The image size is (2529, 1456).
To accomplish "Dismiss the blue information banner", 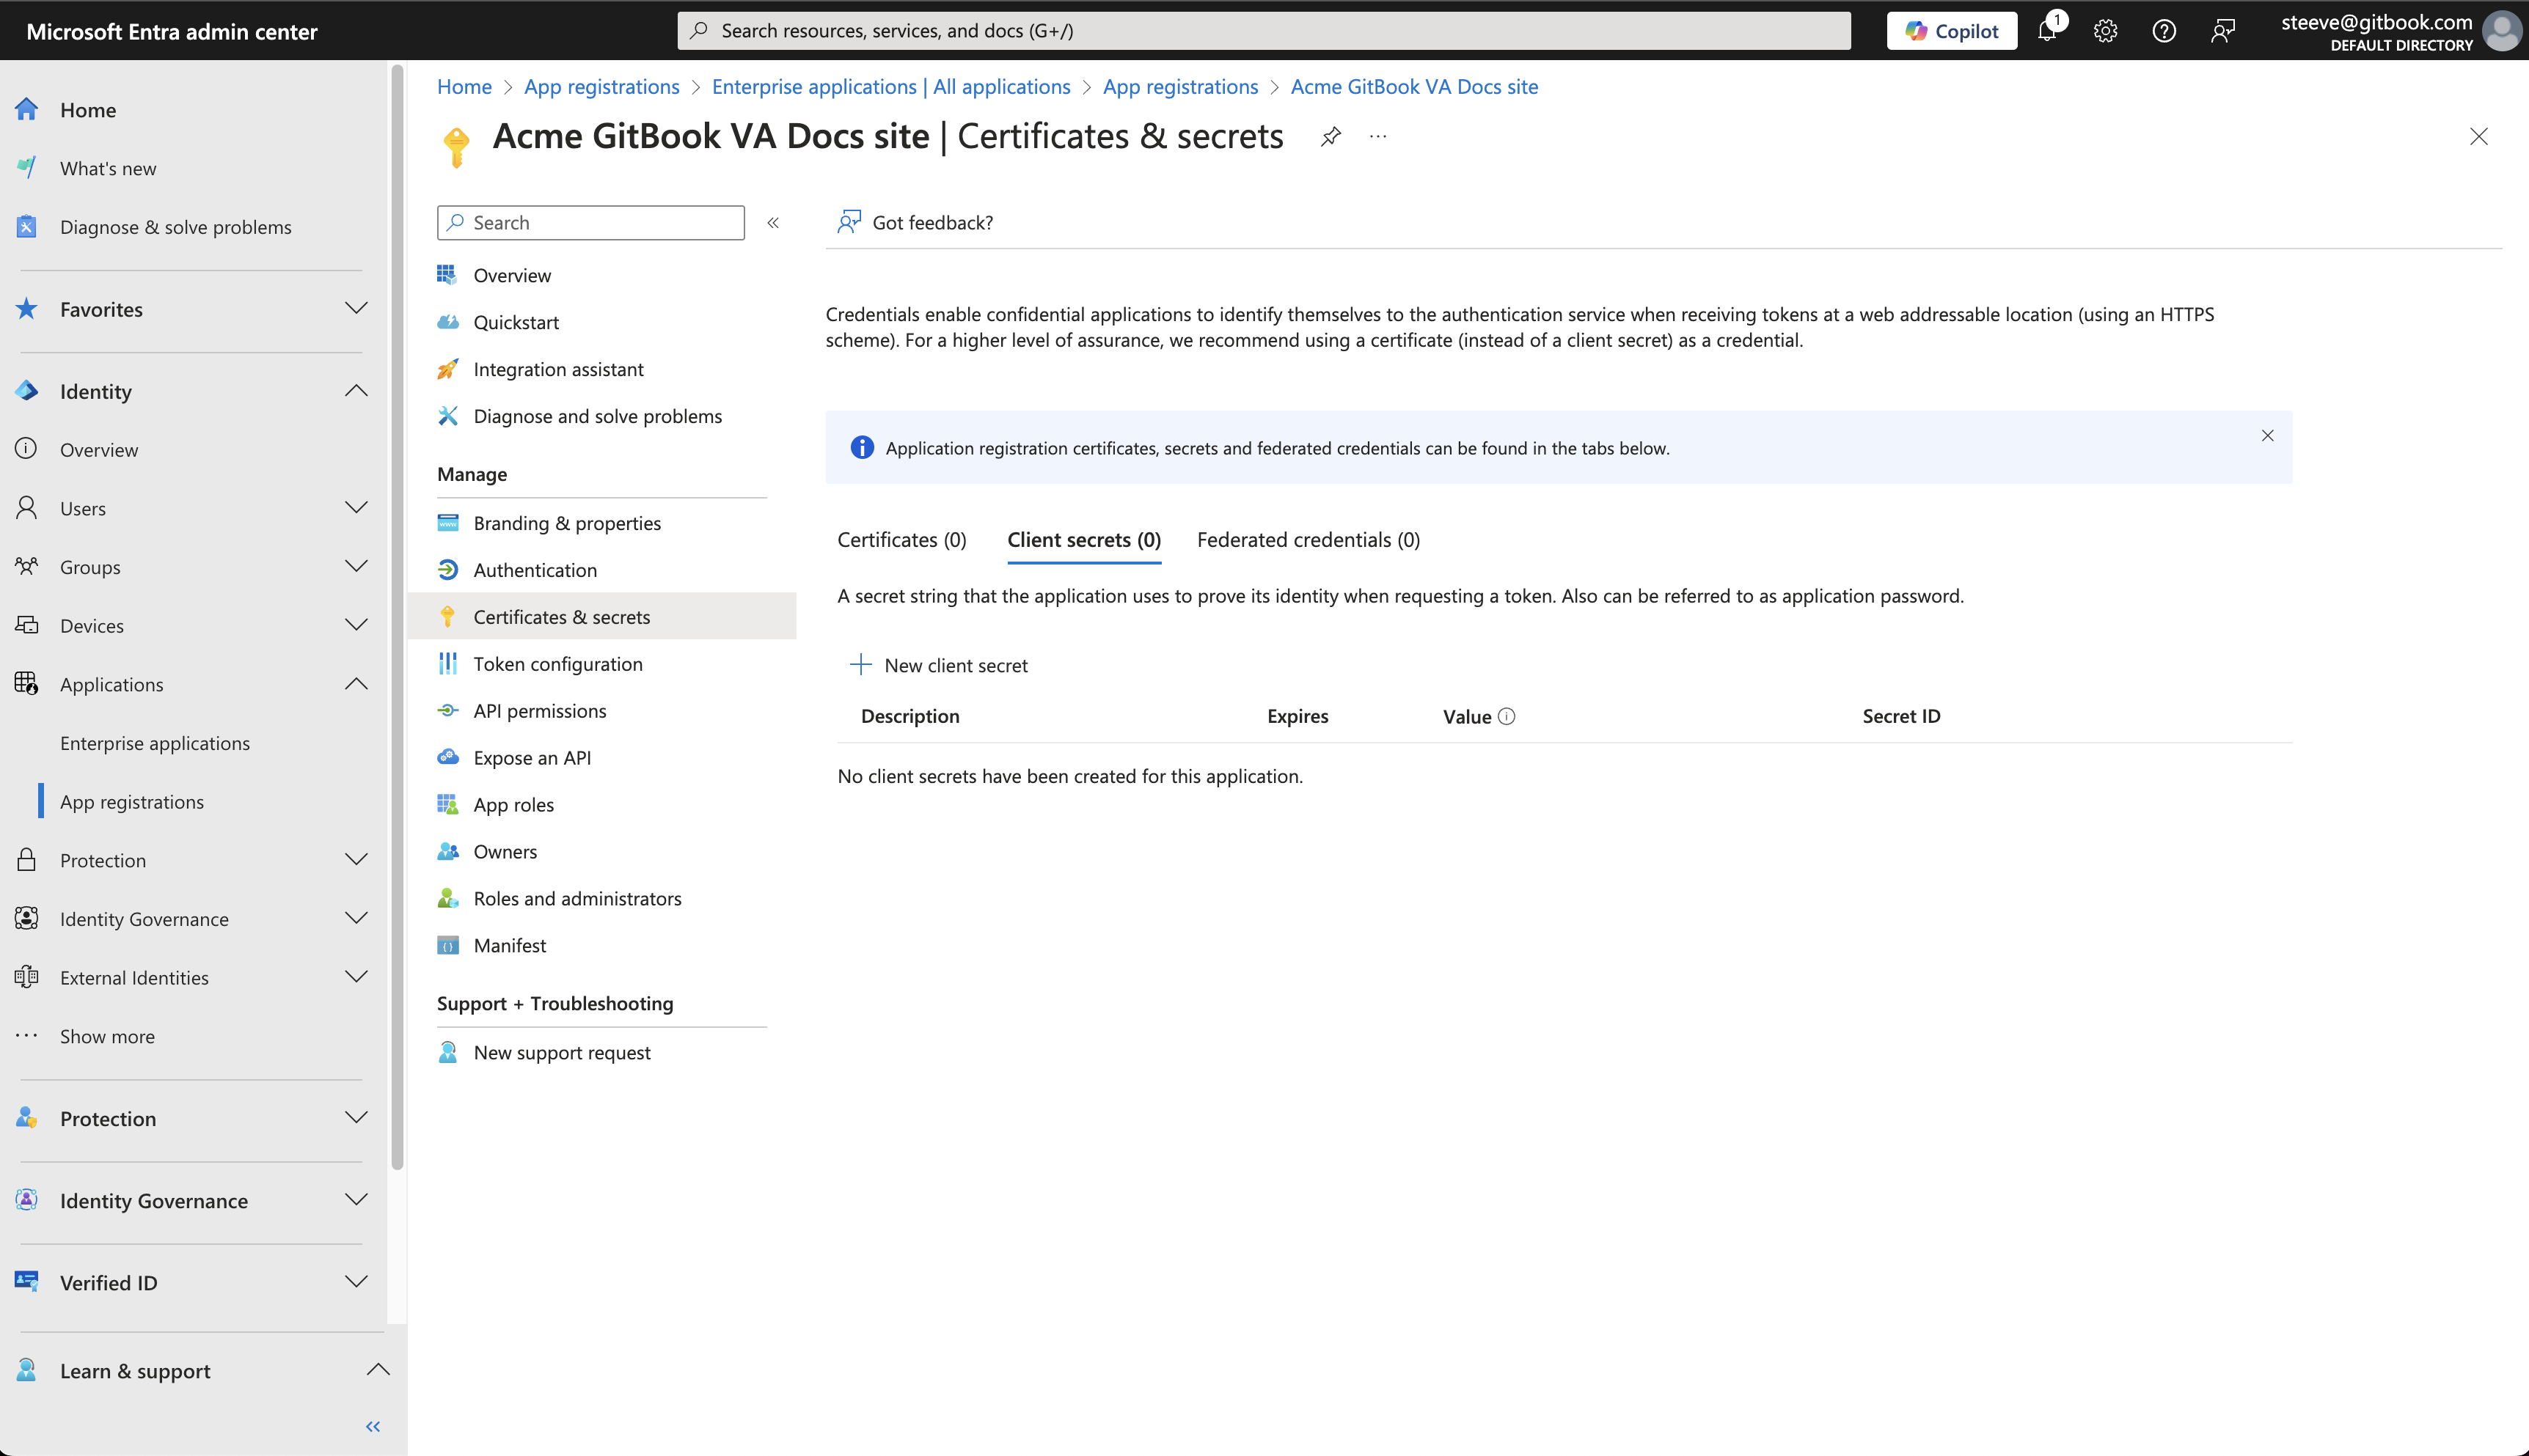I will 2267,435.
